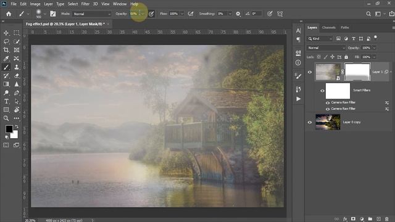Swap foreground and background colors
This screenshot has height=222, width=395.
point(17,126)
